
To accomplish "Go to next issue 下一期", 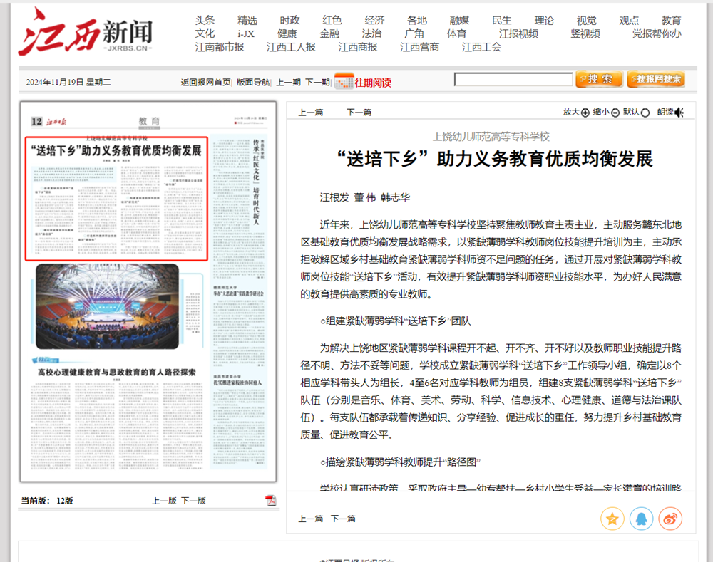I will click(317, 82).
